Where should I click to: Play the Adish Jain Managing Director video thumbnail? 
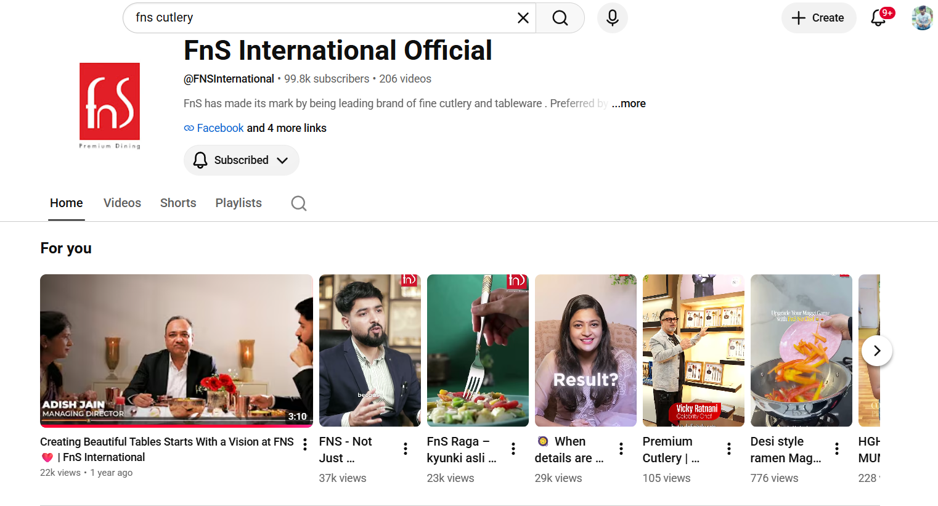[x=176, y=351]
